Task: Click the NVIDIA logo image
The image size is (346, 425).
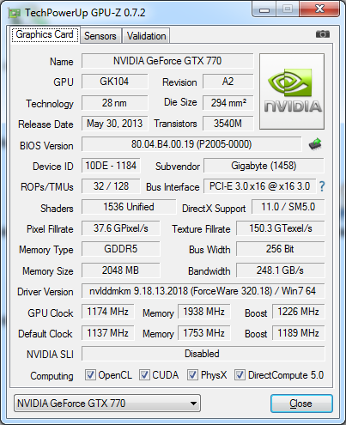Action: tap(292, 91)
